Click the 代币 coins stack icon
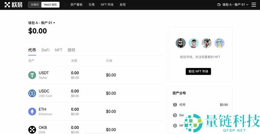 point(175,105)
